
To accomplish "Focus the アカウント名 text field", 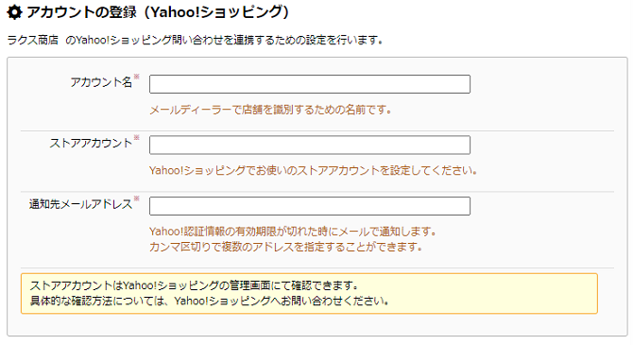I will pyautogui.click(x=310, y=84).
